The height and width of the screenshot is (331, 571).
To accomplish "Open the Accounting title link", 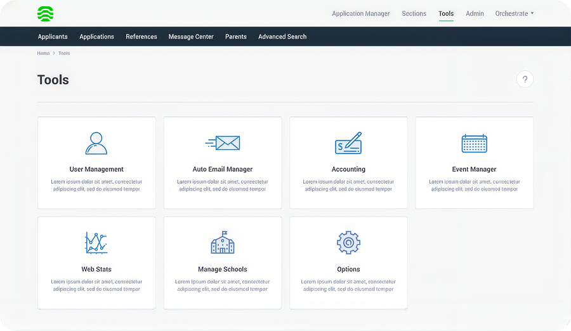I will [x=348, y=169].
